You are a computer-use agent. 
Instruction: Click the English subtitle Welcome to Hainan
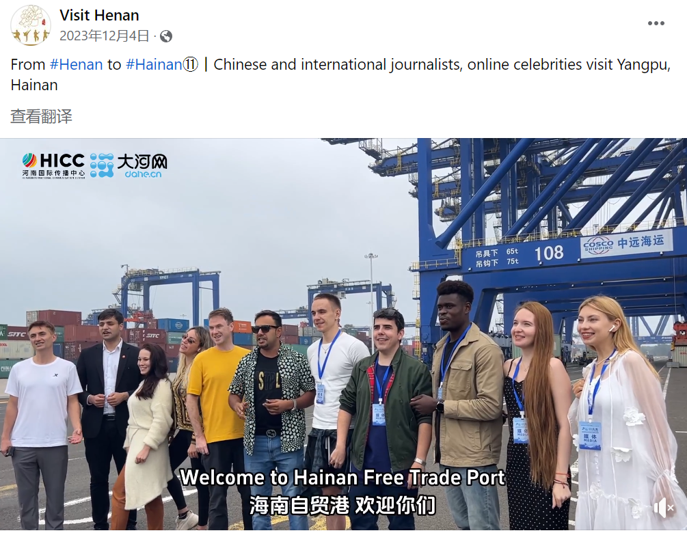tap(342, 478)
